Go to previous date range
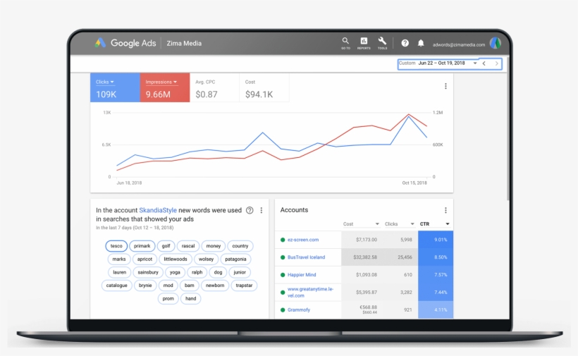Screen dimensions: 578x356 tap(484, 63)
